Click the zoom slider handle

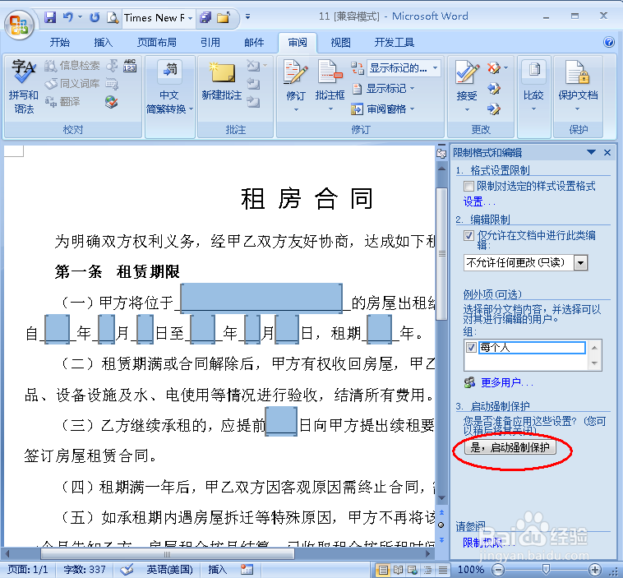point(547,569)
